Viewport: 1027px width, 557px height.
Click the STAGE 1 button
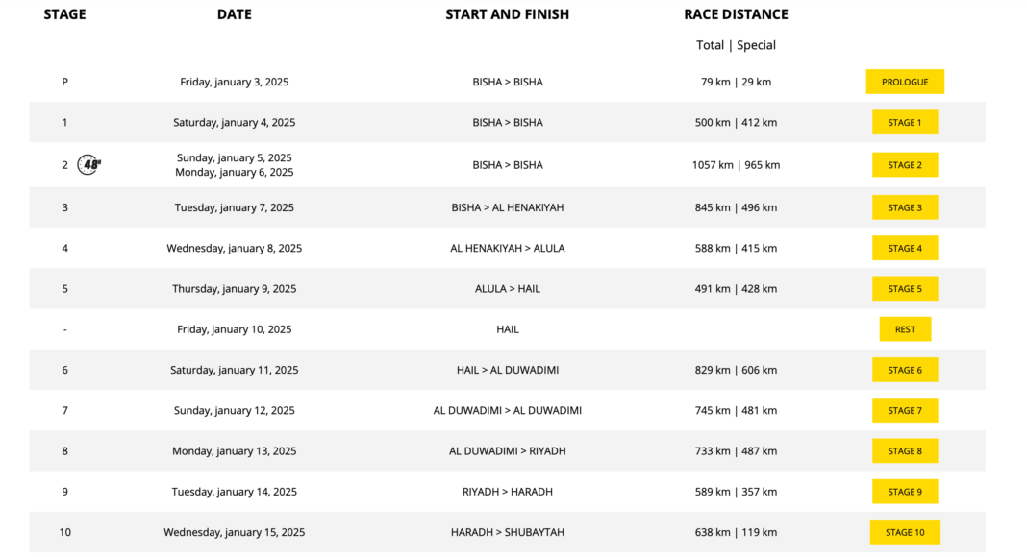(905, 122)
